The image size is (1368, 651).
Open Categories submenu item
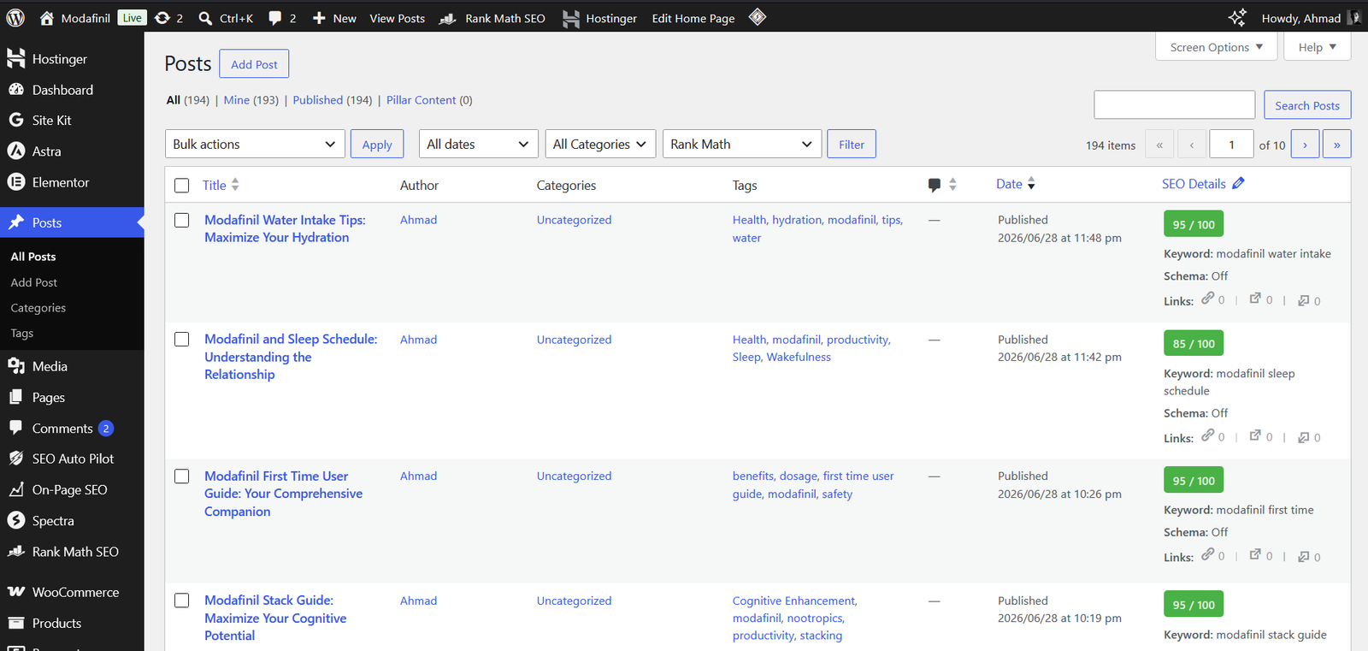38,308
